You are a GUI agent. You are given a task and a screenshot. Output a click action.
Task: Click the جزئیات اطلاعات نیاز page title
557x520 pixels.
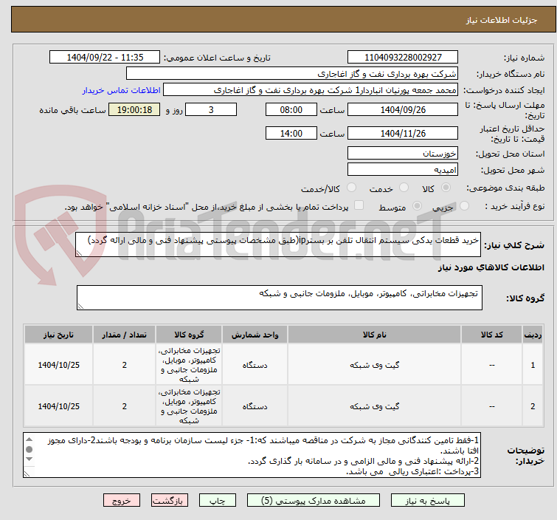point(501,20)
